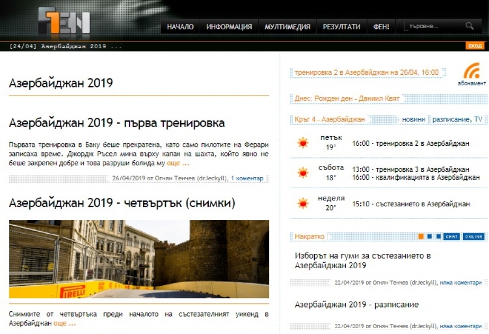
Task: Open article Азербайджан 2019 - първа тренировка
Action: click(117, 123)
